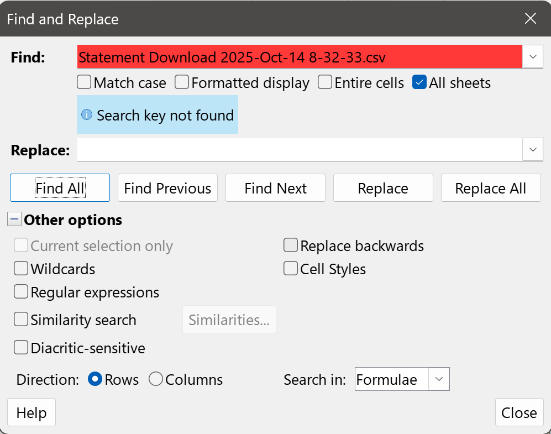Expand the Search in Formulae dropdown
This screenshot has width=551, height=434.
[x=439, y=379]
